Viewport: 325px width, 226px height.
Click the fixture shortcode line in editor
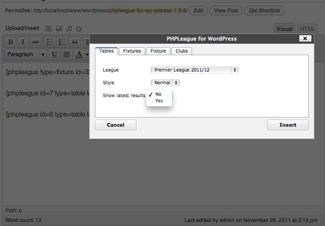[x=48, y=72]
